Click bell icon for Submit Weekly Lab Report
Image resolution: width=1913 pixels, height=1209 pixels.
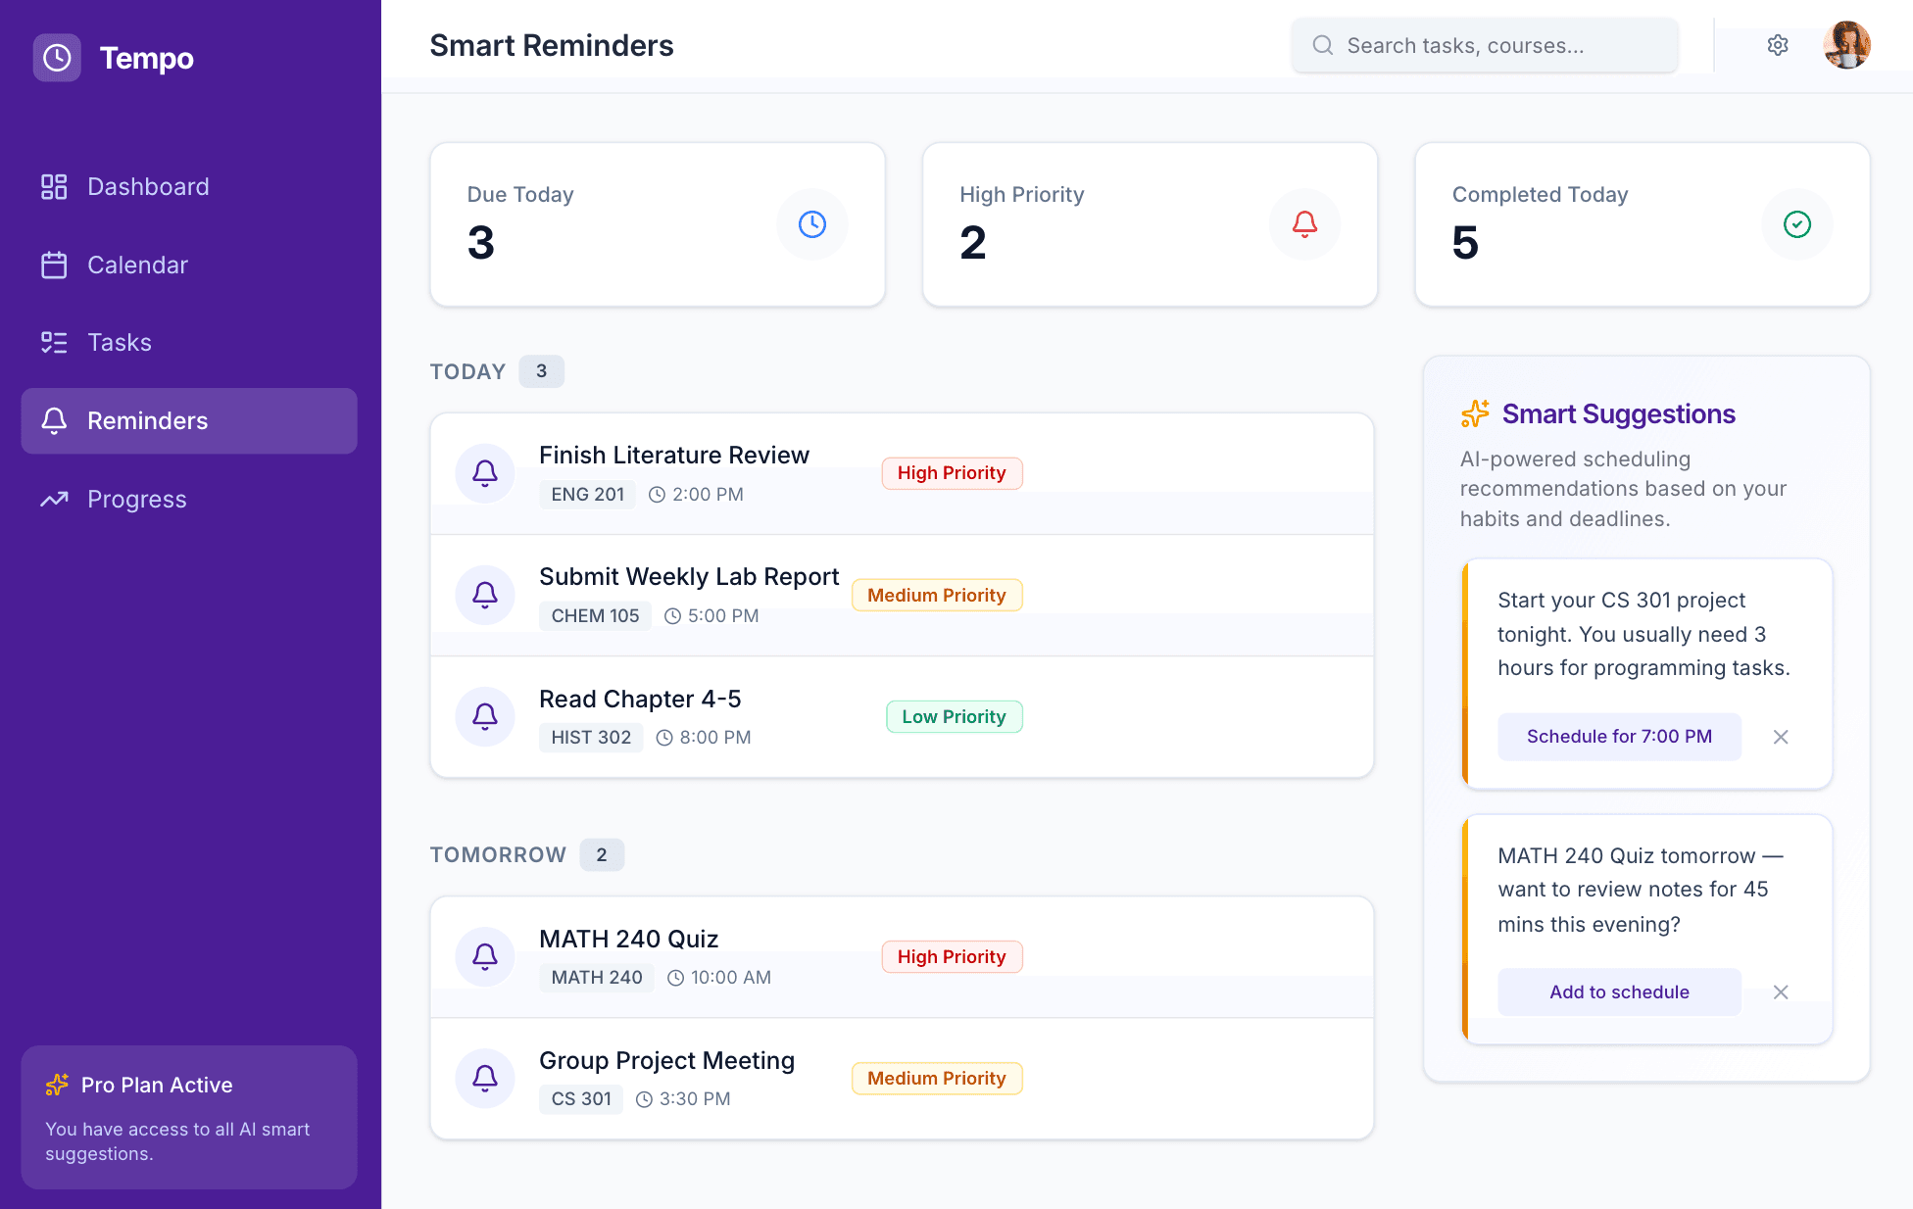point(485,595)
